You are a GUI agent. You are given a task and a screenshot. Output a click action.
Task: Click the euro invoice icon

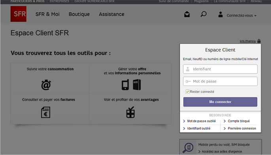click(x=45, y=112)
